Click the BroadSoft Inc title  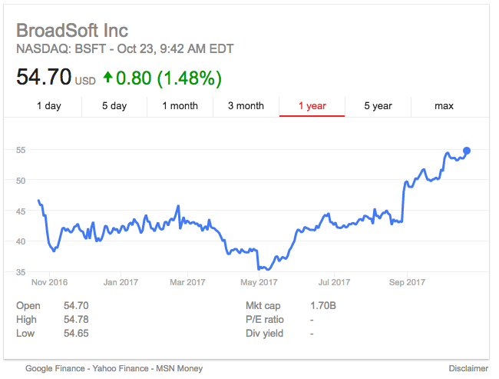tap(72, 32)
